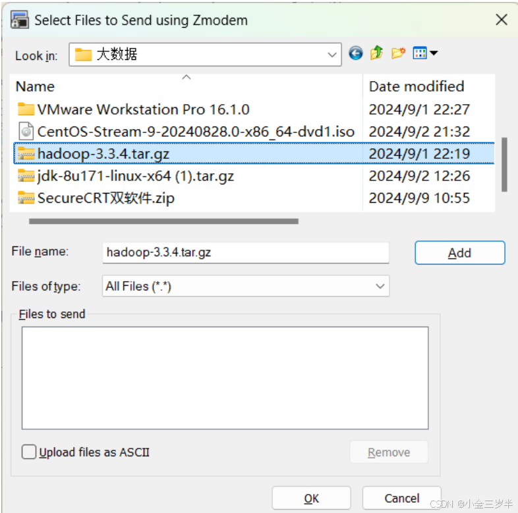Select VMware Workstation Pro 16.1.0 folder
This screenshot has width=518, height=513.
144,109
